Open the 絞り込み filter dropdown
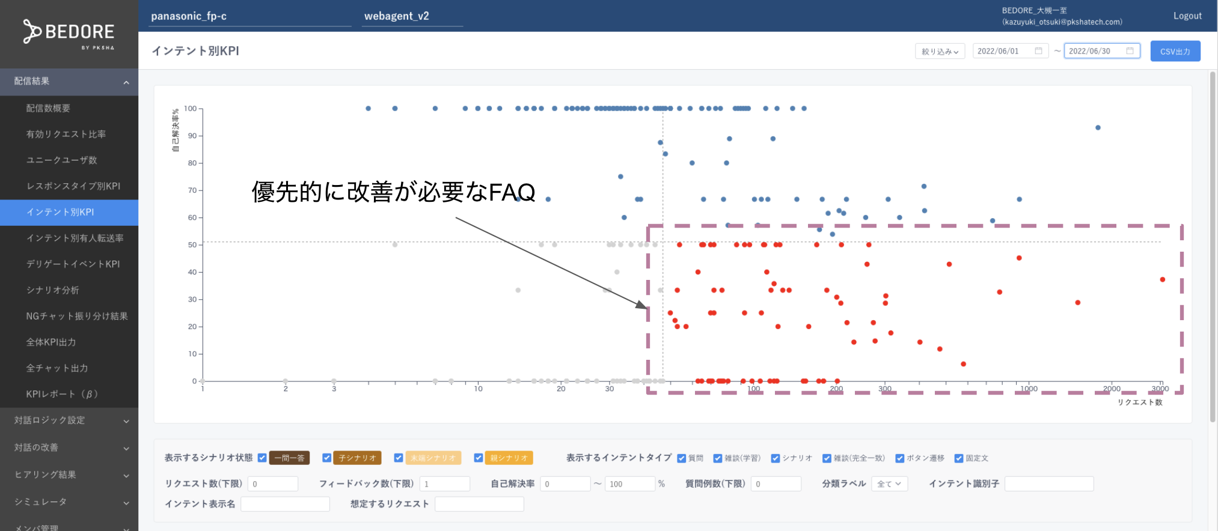 tap(940, 50)
